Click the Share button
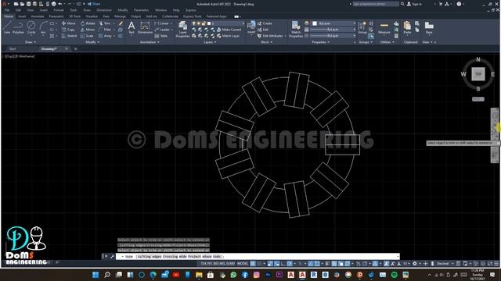Image resolution: width=501 pixels, height=281 pixels. (x=94, y=4)
